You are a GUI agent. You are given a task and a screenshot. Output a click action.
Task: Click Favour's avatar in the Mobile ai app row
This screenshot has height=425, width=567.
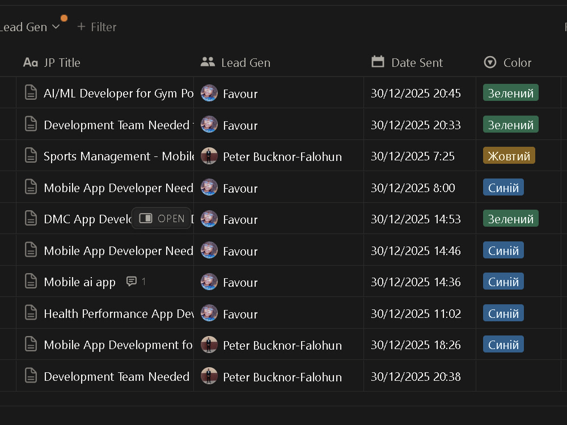click(209, 282)
